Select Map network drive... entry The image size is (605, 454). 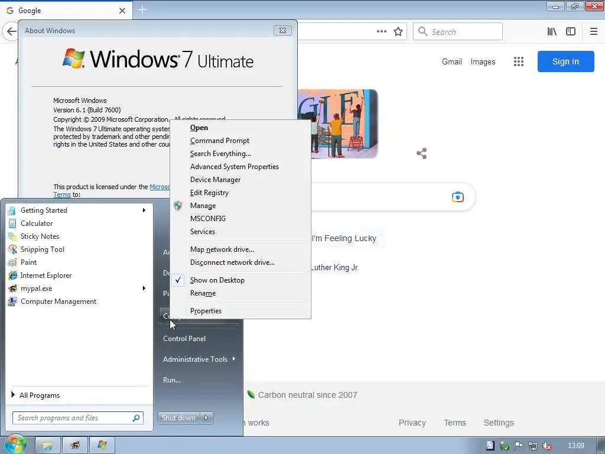click(240, 249)
